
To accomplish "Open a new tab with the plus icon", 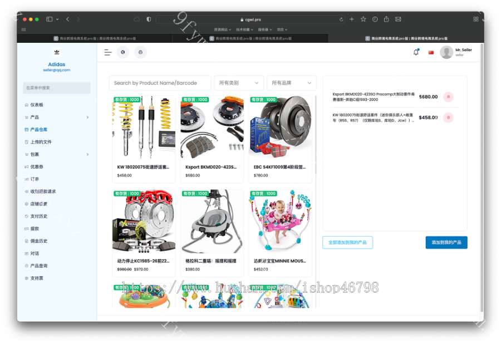I will [352, 19].
